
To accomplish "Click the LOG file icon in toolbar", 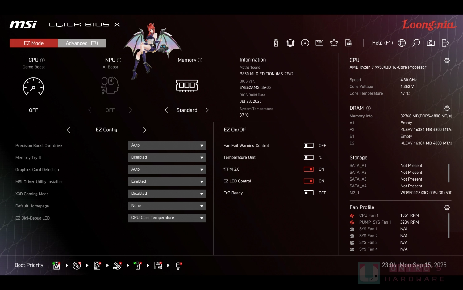I will point(348,43).
